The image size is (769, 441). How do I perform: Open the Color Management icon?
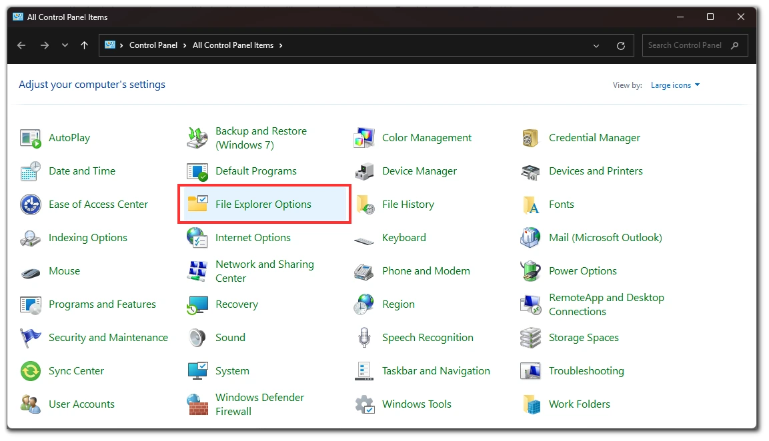pos(364,138)
